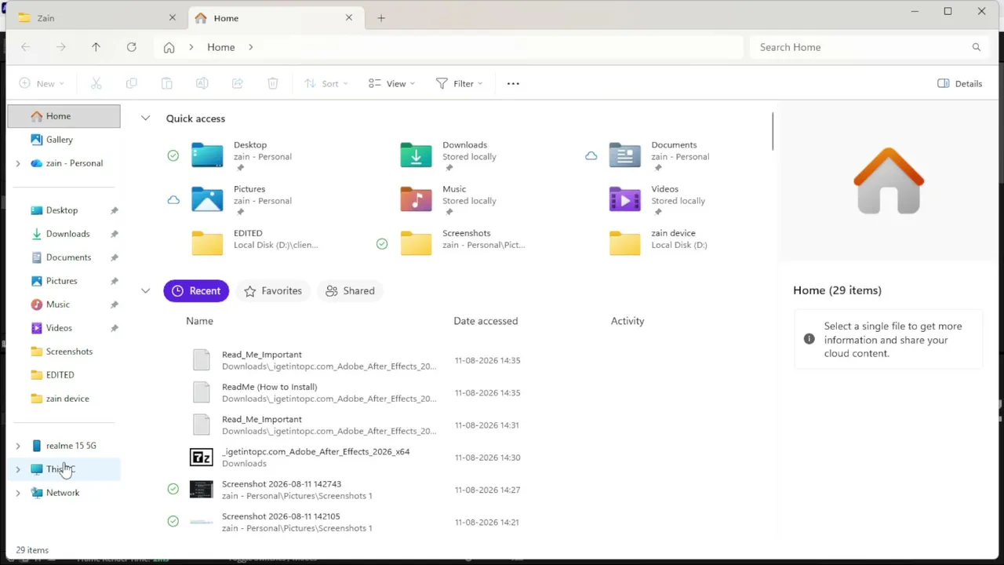This screenshot has height=565, width=1004.
Task: Click the Paste clipboard icon
Action: point(166,83)
